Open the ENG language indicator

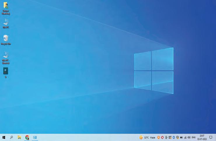(x=194, y=137)
